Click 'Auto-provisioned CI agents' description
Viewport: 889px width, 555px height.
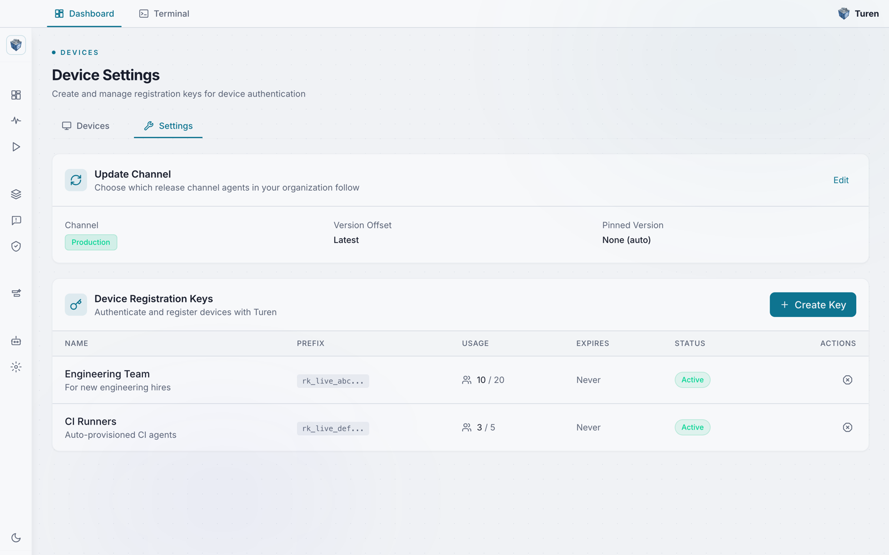[121, 435]
